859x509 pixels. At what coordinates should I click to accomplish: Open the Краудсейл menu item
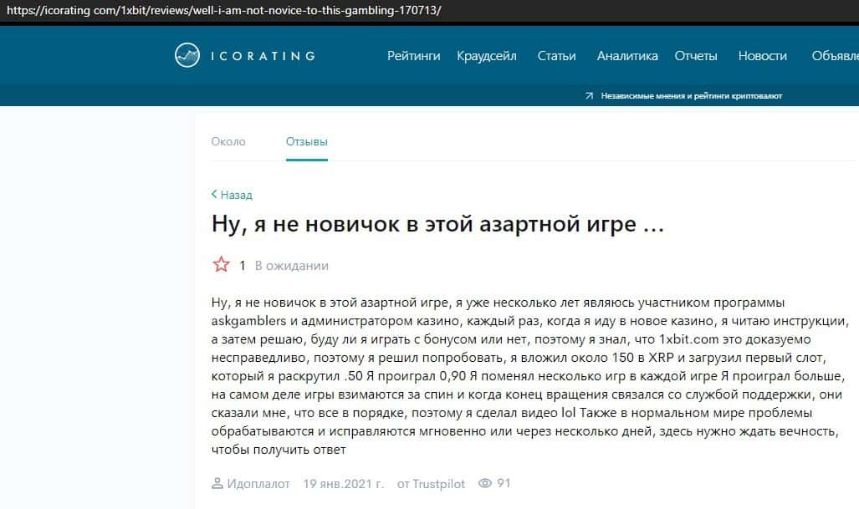coord(487,56)
